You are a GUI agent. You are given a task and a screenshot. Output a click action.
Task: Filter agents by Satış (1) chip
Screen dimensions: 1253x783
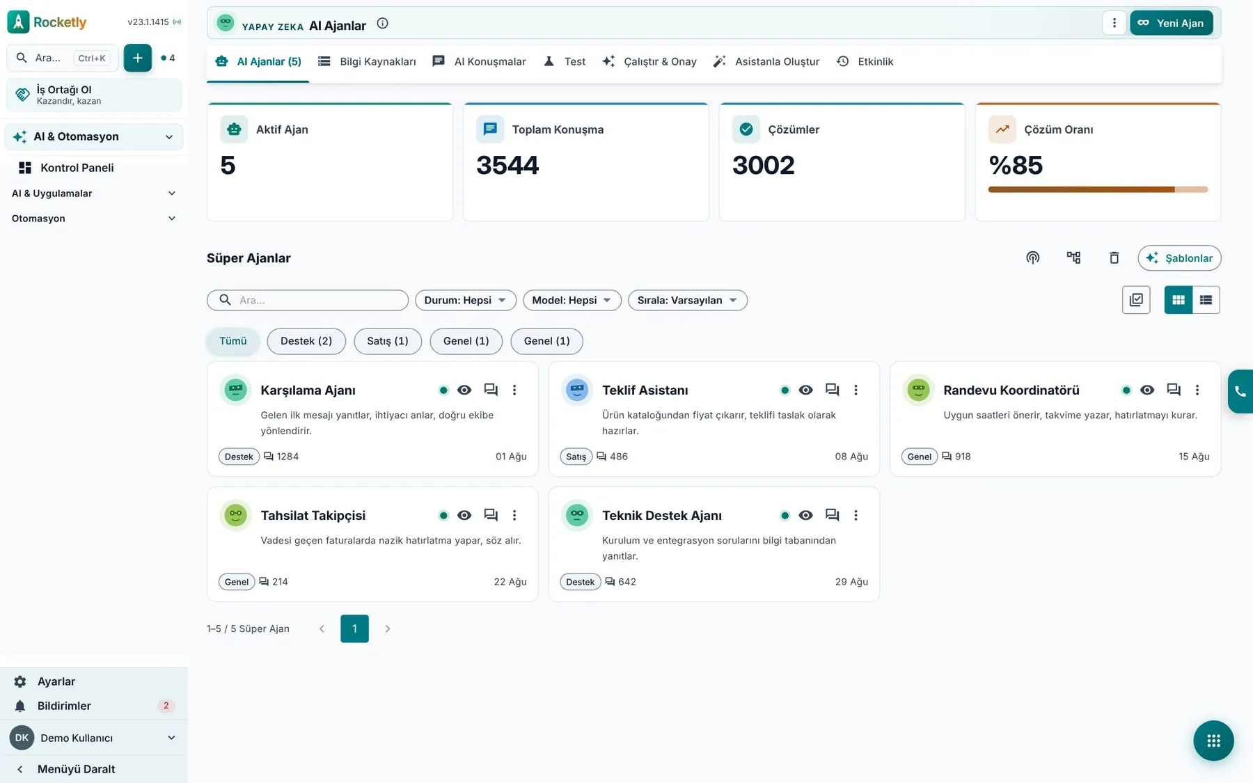click(388, 341)
